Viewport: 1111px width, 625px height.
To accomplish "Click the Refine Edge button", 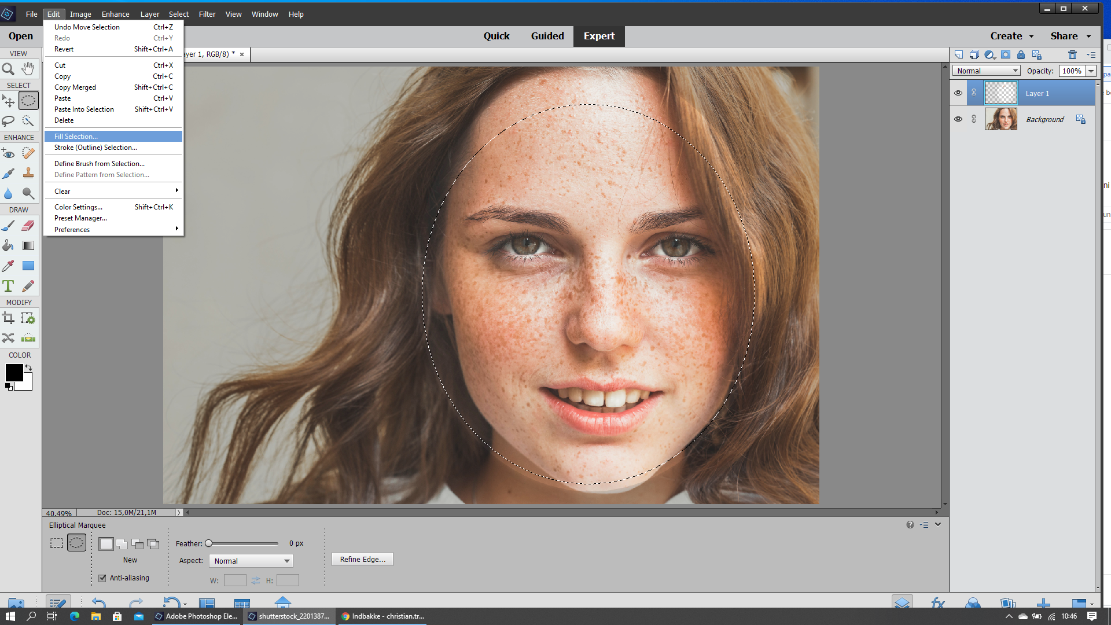I will 362,559.
